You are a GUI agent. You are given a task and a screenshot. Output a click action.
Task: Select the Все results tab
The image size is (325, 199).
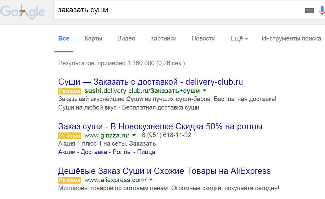[x=64, y=38]
